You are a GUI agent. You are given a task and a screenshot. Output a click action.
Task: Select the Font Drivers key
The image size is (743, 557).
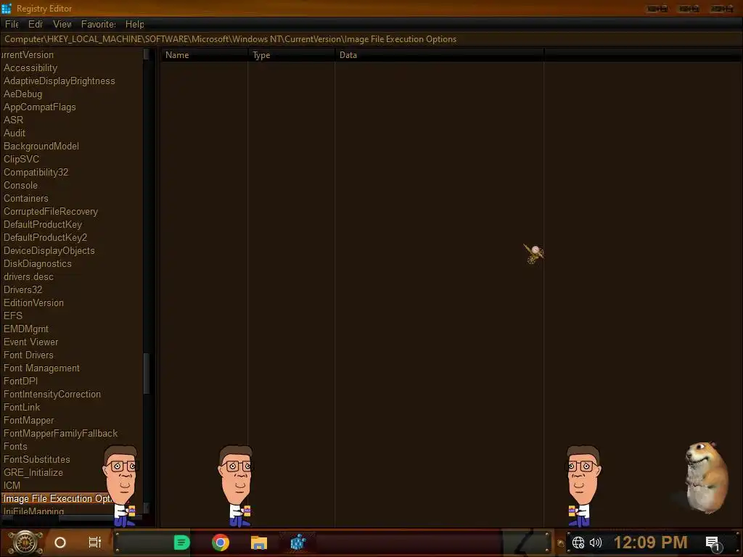[x=28, y=354]
